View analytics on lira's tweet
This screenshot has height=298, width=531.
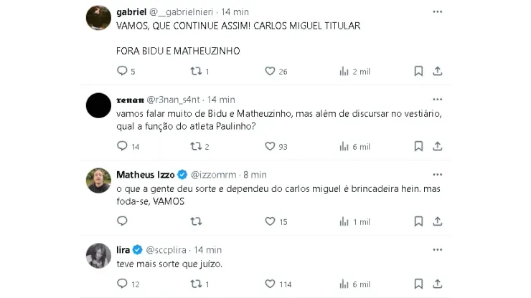tap(345, 284)
